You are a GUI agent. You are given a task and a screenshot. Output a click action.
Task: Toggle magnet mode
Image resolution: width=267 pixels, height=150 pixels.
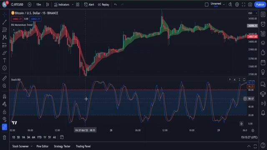[x=5, y=96]
